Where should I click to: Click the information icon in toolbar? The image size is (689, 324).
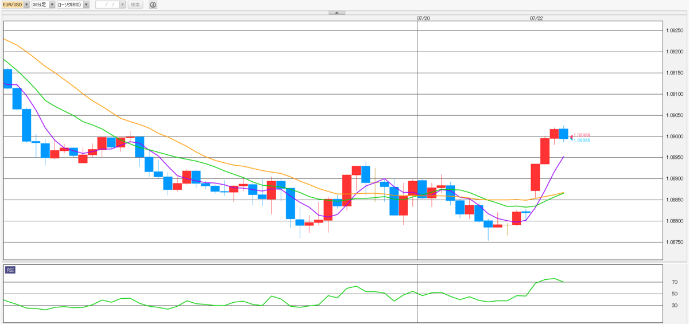click(x=153, y=5)
